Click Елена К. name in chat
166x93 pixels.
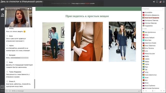pos(12,81)
